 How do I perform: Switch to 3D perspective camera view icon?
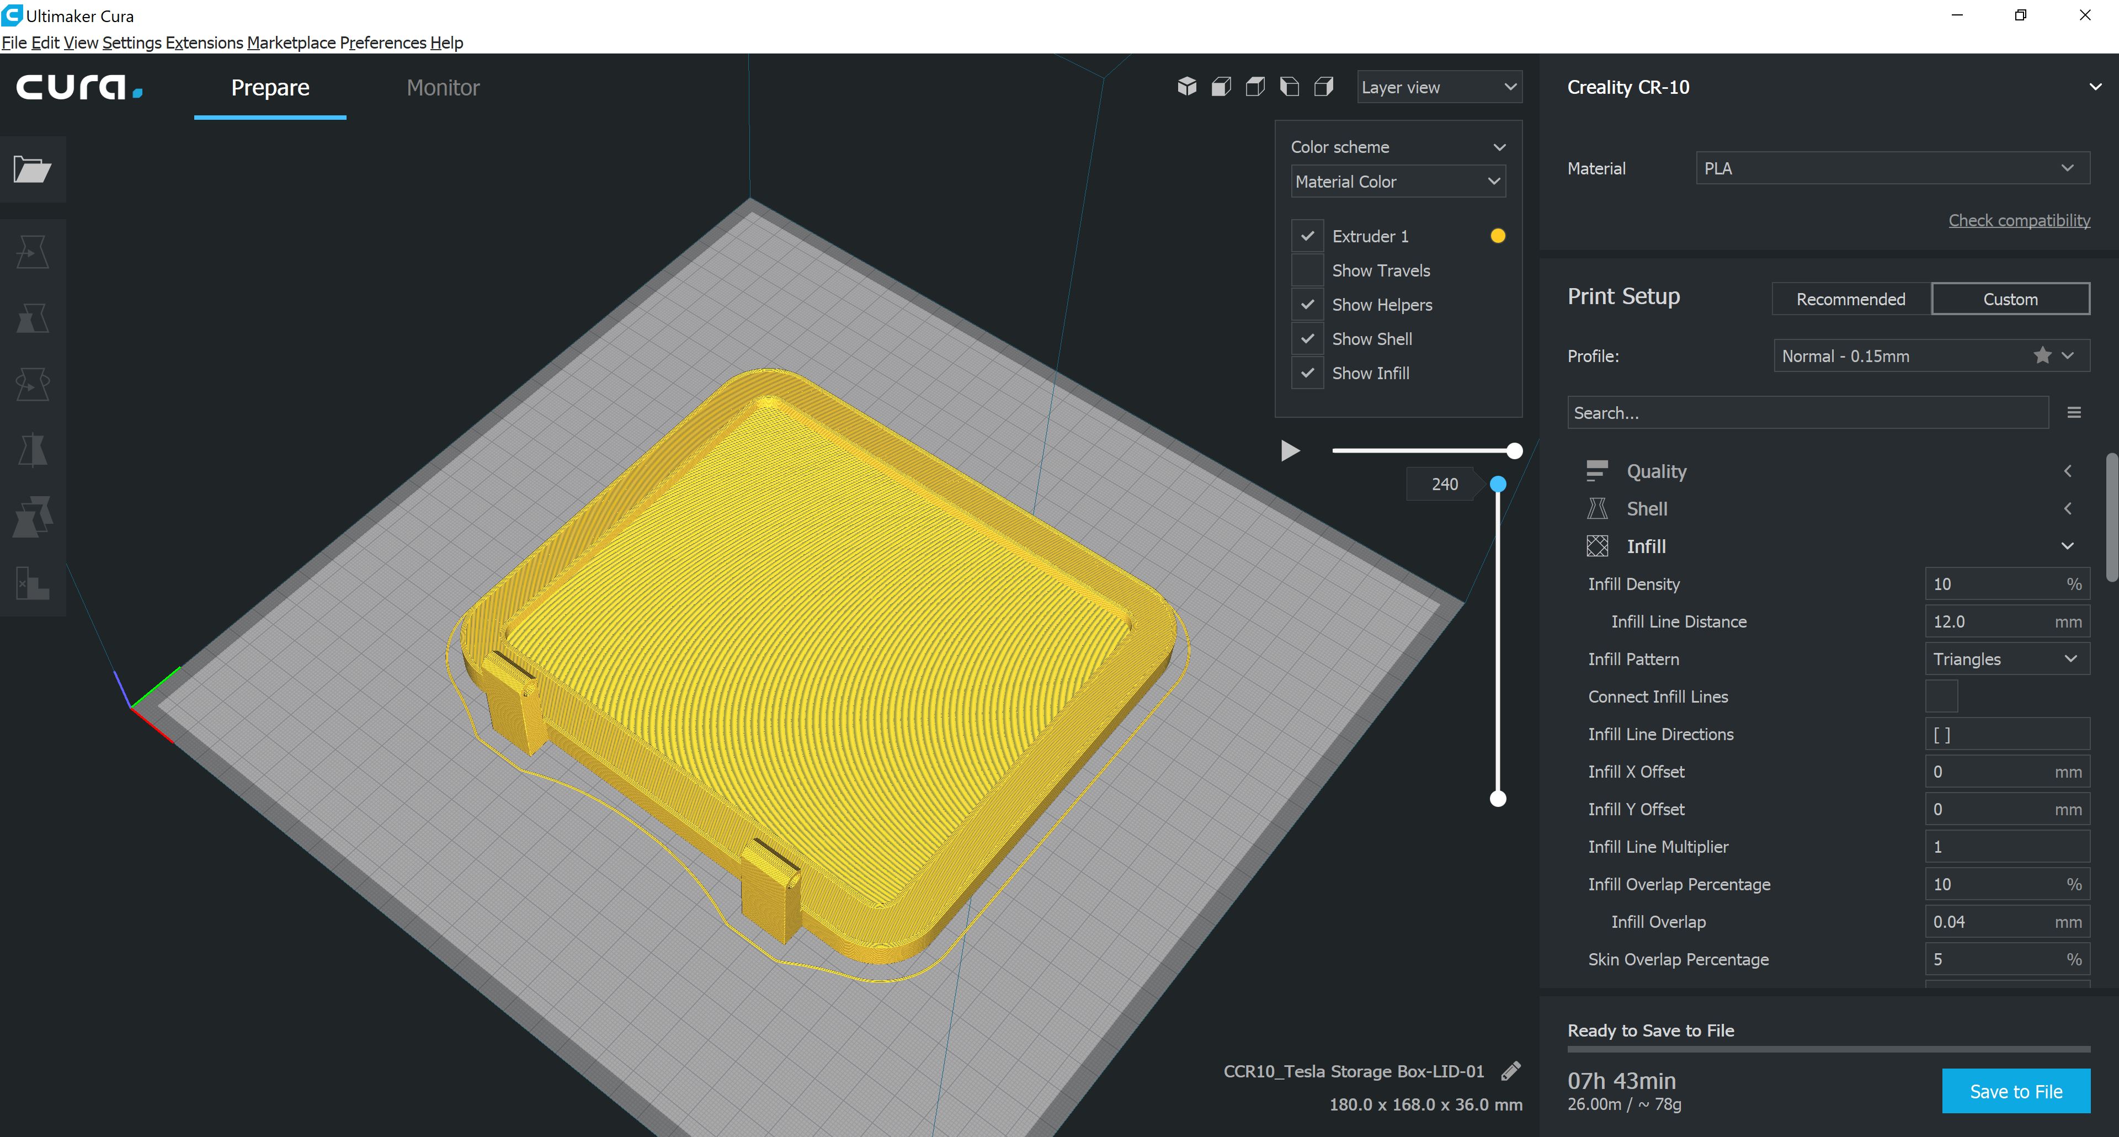point(1186,87)
